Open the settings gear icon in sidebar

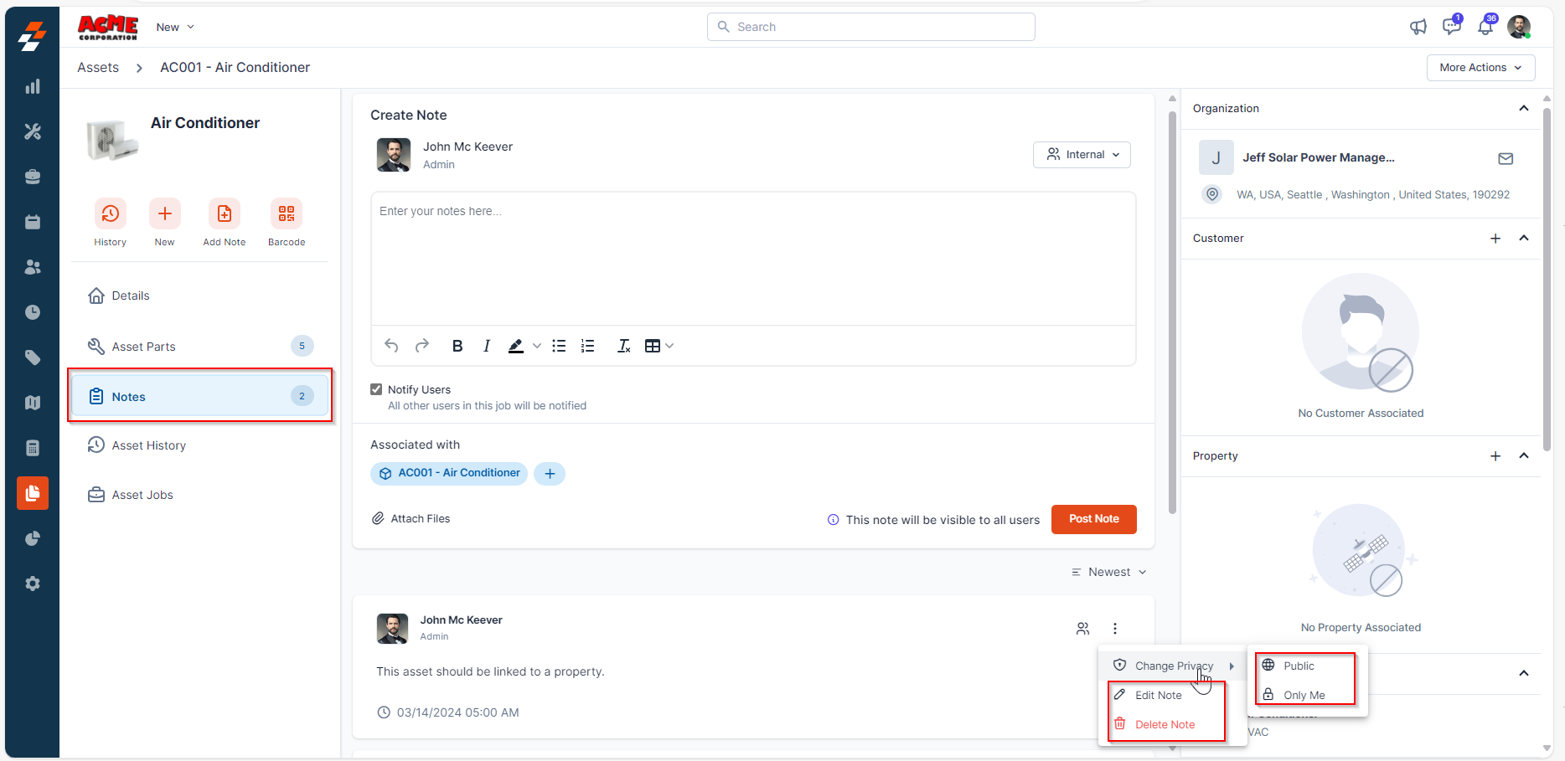coord(33,584)
